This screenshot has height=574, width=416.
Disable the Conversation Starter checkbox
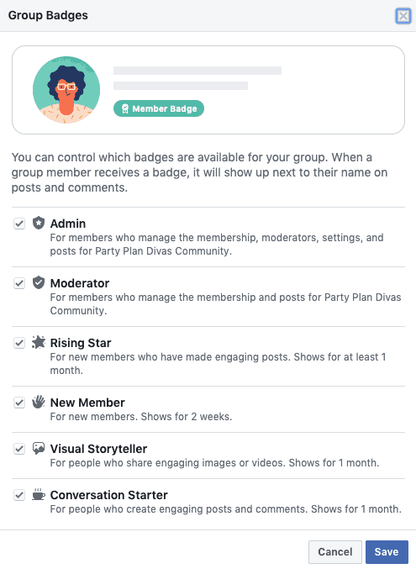19,495
